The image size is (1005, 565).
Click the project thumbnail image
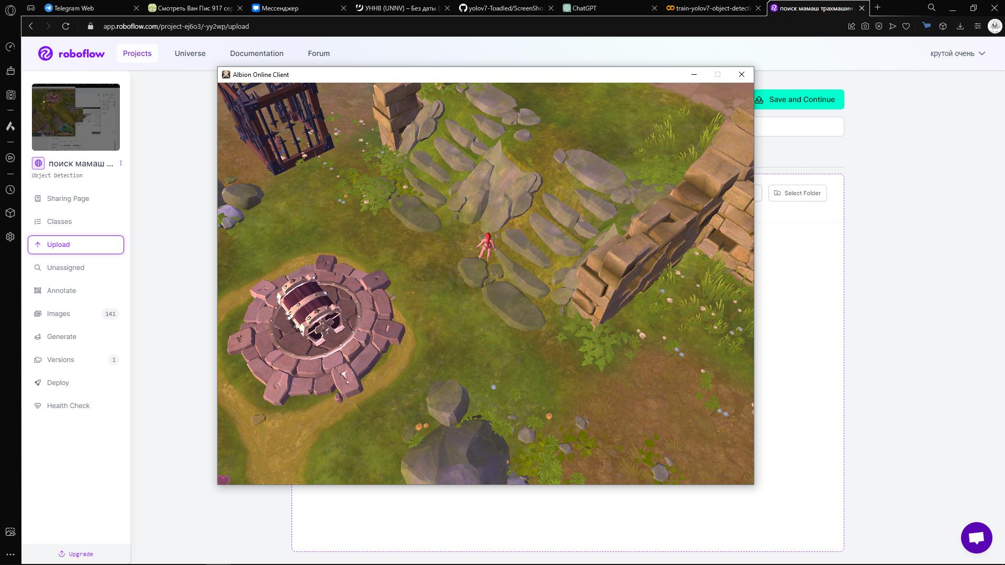(x=76, y=117)
